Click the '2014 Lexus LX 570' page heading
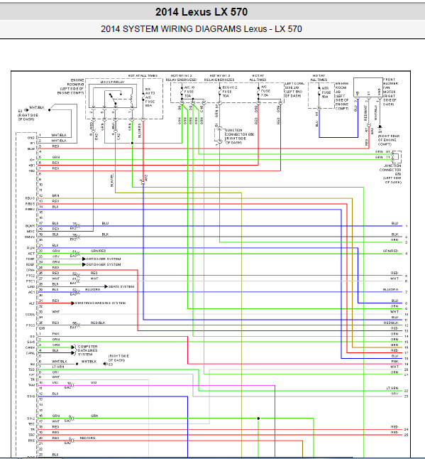The width and height of the screenshot is (425, 459). point(202,12)
